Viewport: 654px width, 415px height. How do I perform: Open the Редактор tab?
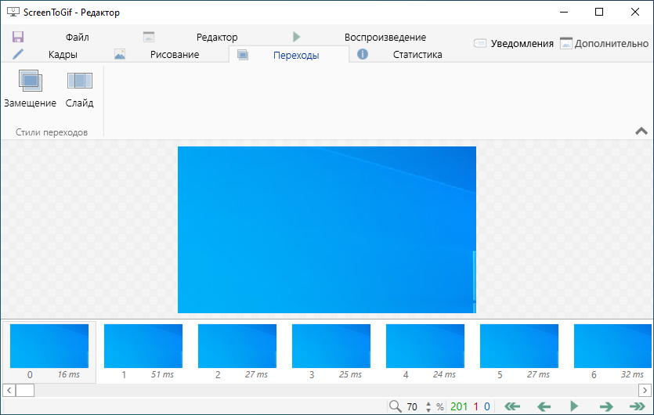(217, 37)
